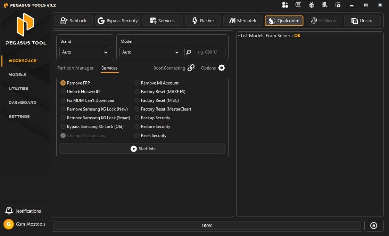Open the Brand dropdown
This screenshot has width=389, height=236.
pyautogui.click(x=85, y=52)
